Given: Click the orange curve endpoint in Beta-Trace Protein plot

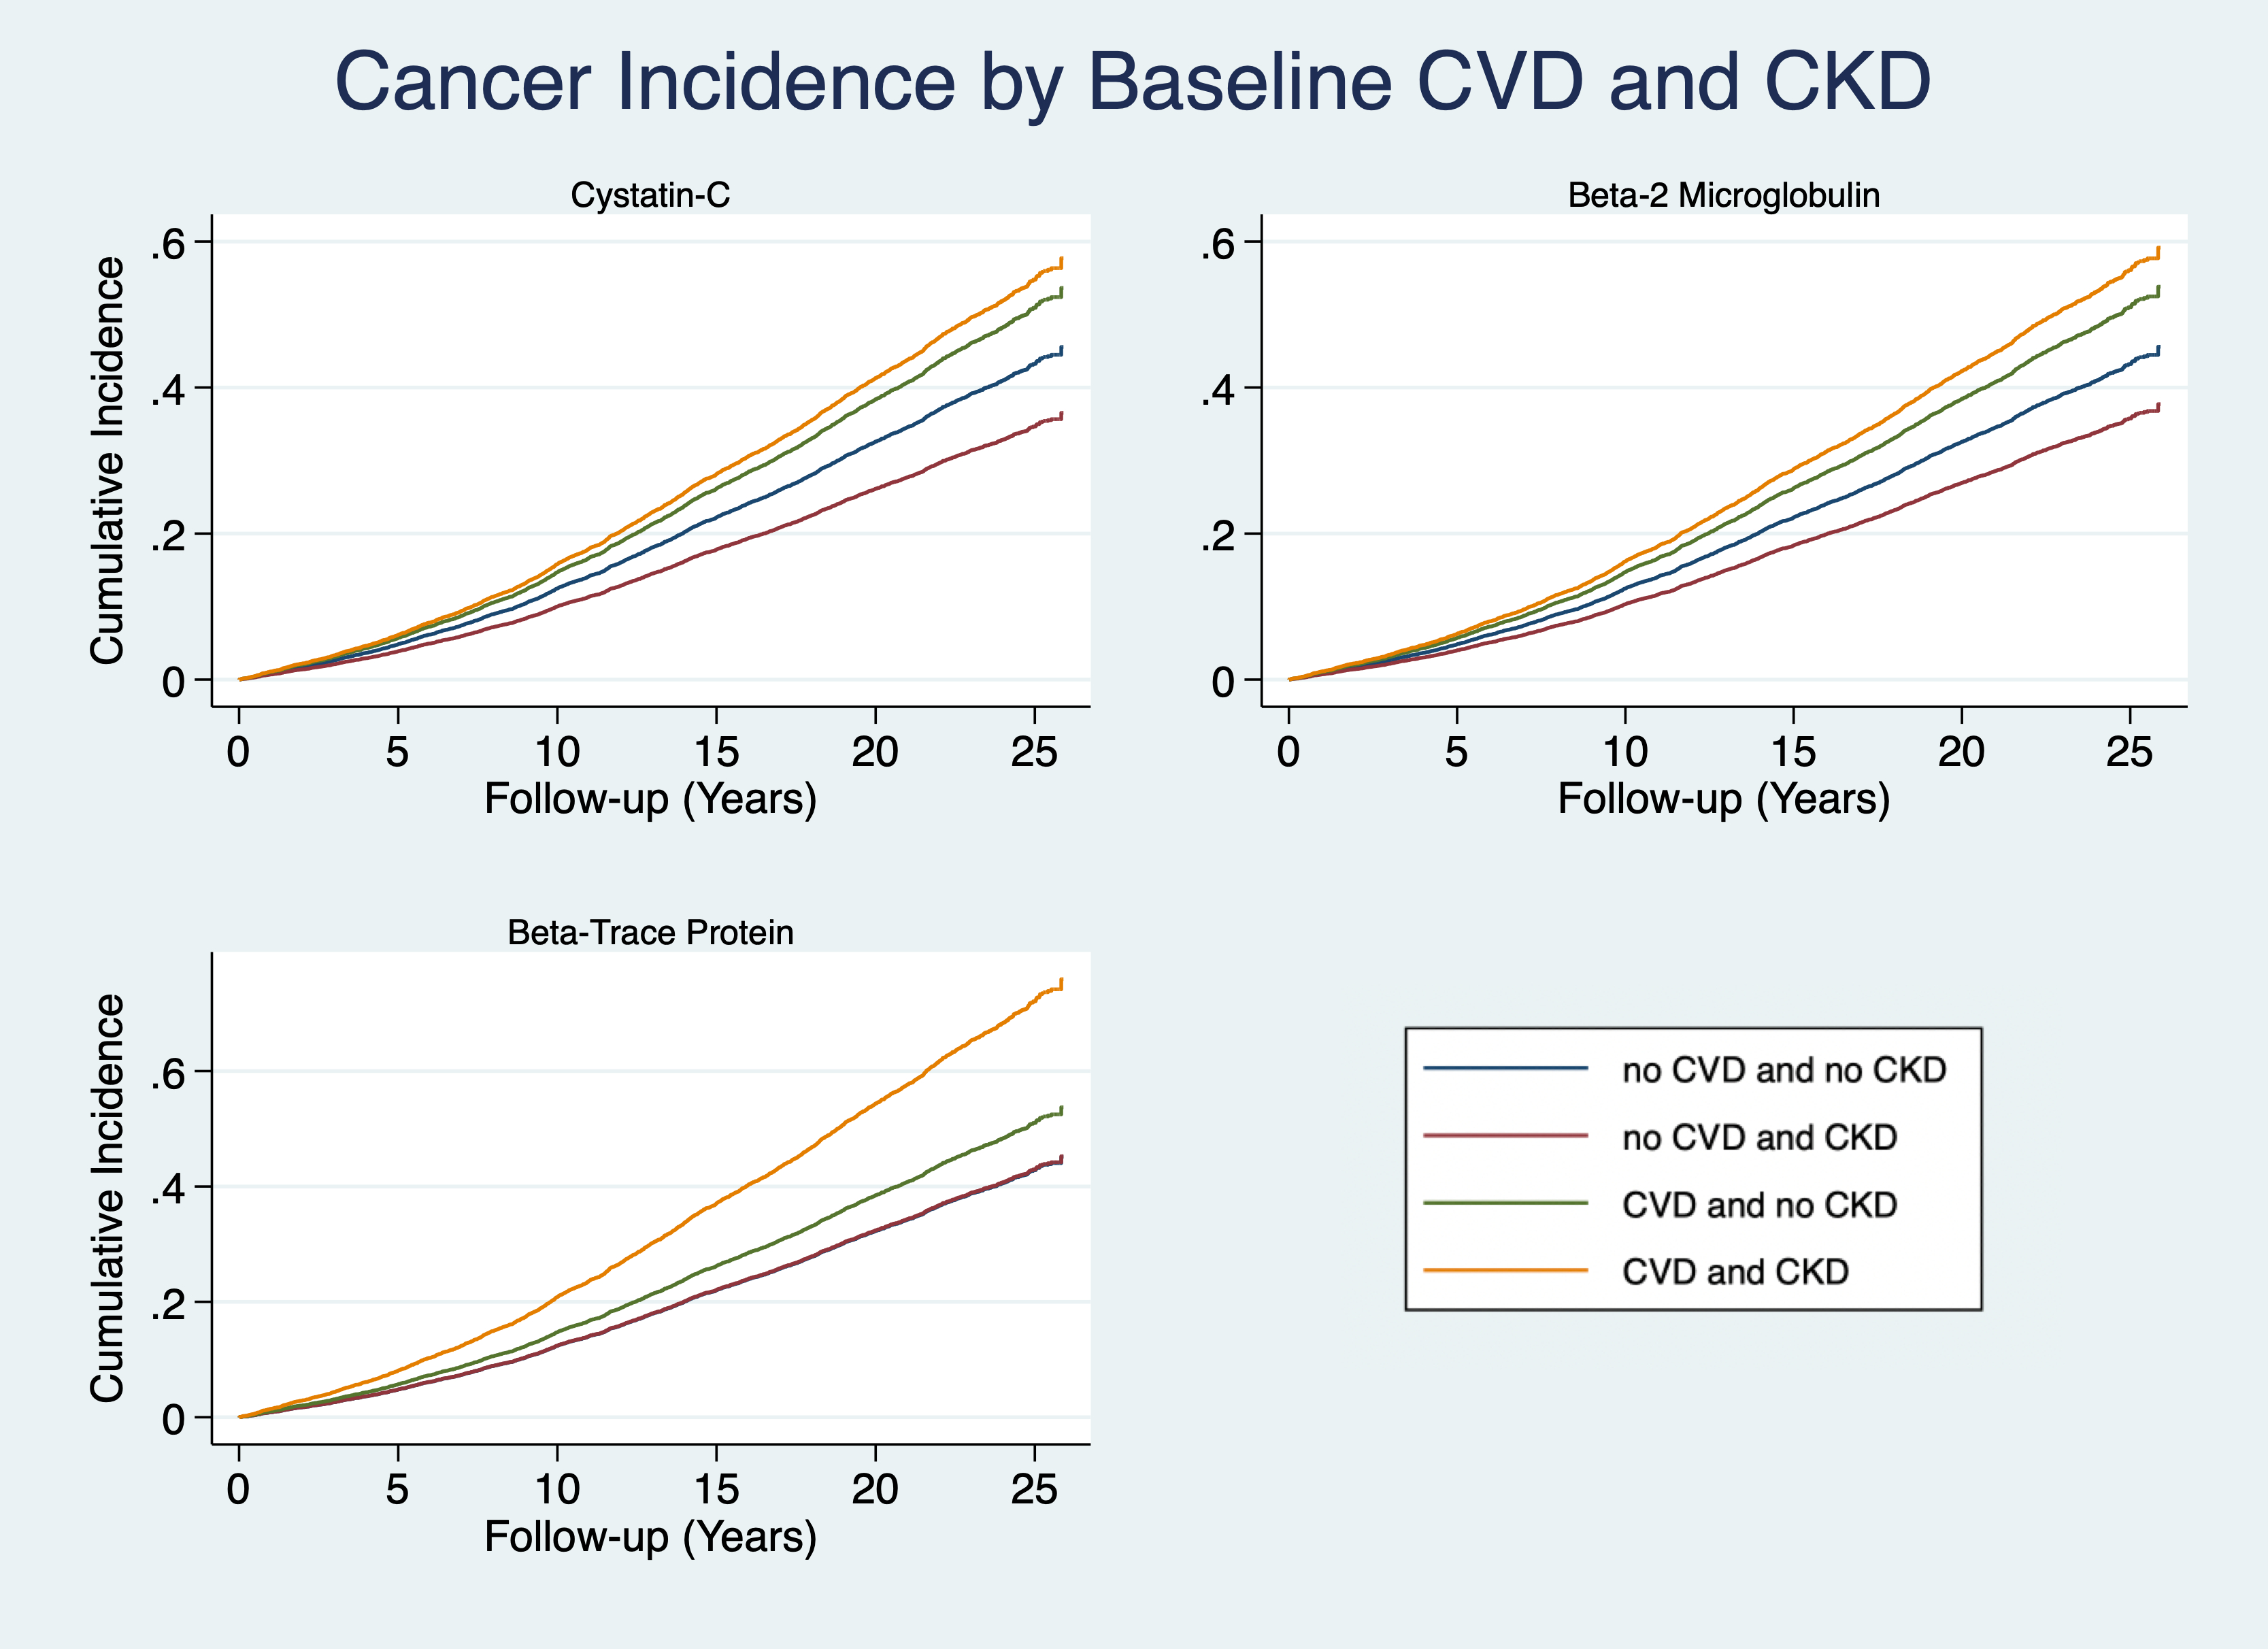Looking at the screenshot, I should tap(1060, 984).
